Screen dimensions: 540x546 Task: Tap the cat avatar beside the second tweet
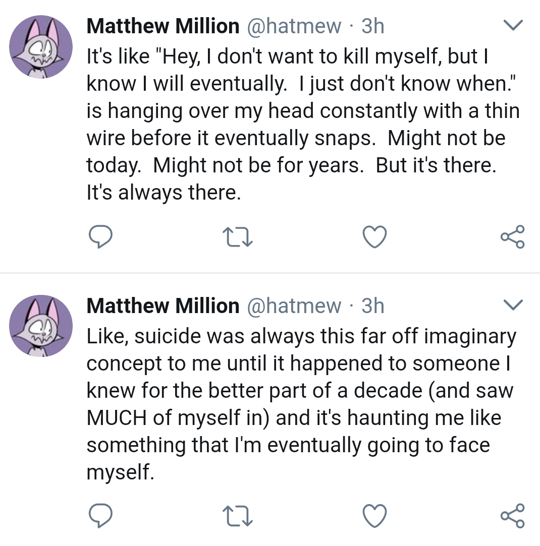[41, 326]
